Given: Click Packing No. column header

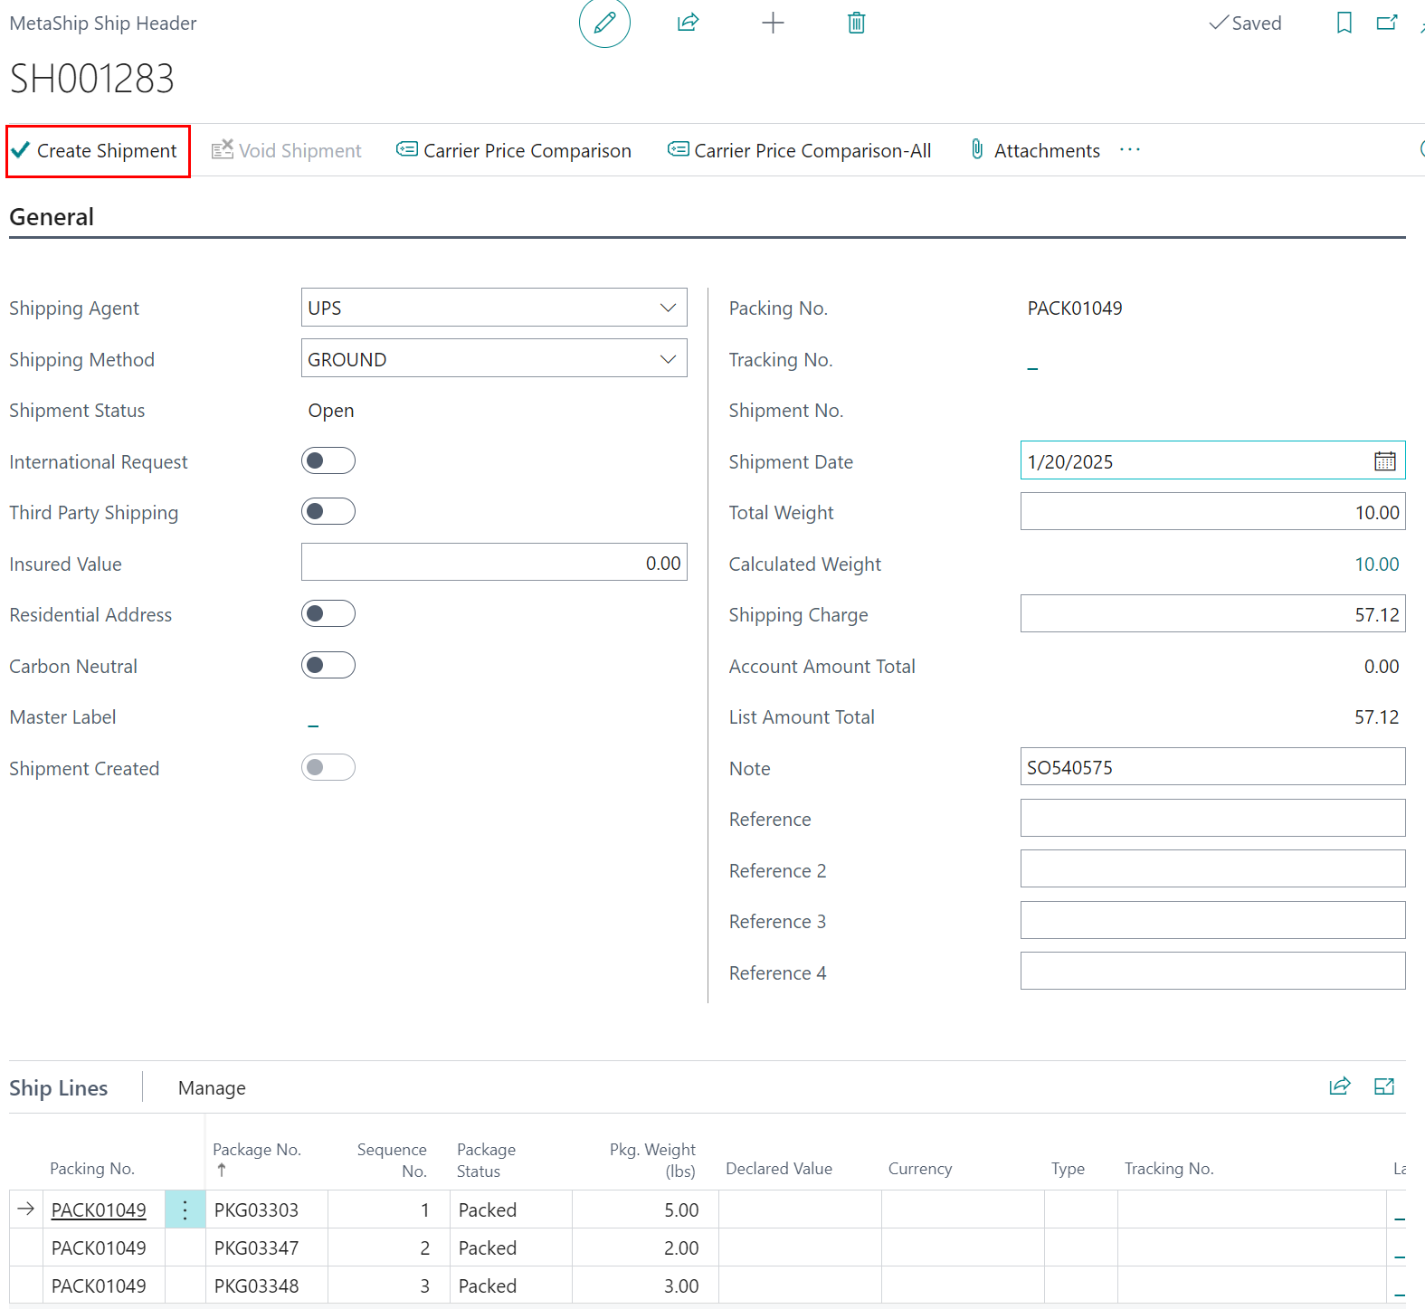Looking at the screenshot, I should (x=92, y=1168).
